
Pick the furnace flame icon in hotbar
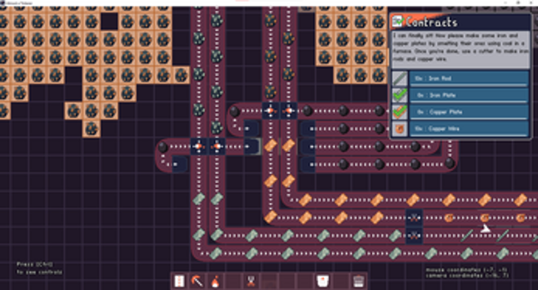[215, 281]
